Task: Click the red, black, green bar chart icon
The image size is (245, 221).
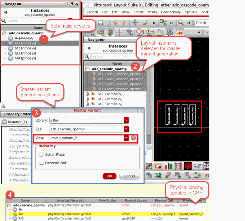Action: [168, 166]
